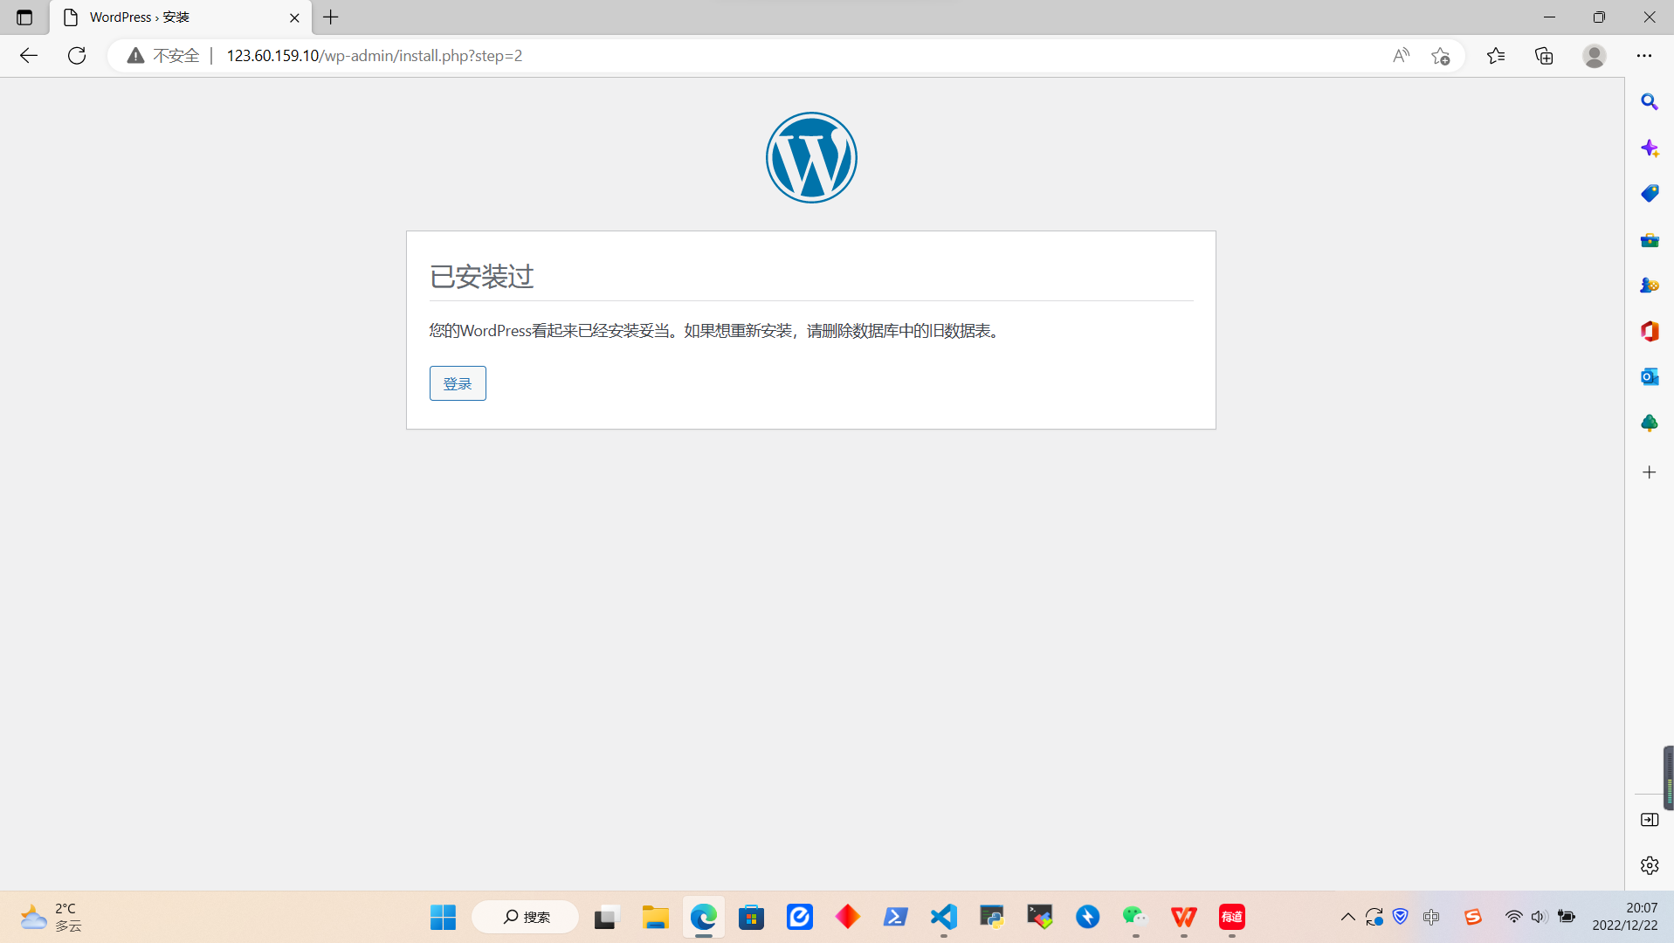Click the 登录 login button
The width and height of the screenshot is (1674, 943).
tap(458, 383)
